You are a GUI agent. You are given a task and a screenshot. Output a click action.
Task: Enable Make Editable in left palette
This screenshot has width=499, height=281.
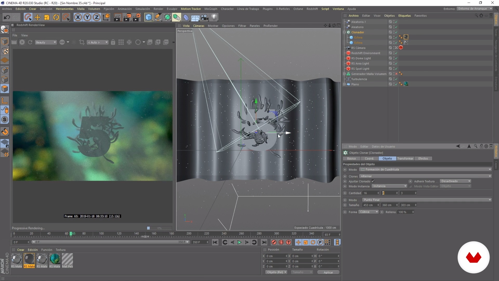(5, 30)
